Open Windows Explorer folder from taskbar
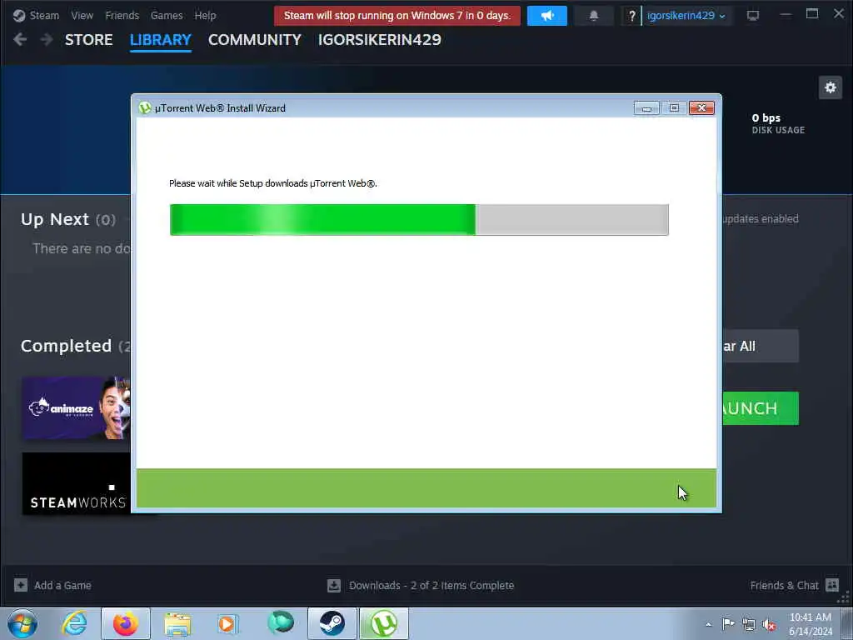This screenshot has height=640, width=853. point(177,623)
